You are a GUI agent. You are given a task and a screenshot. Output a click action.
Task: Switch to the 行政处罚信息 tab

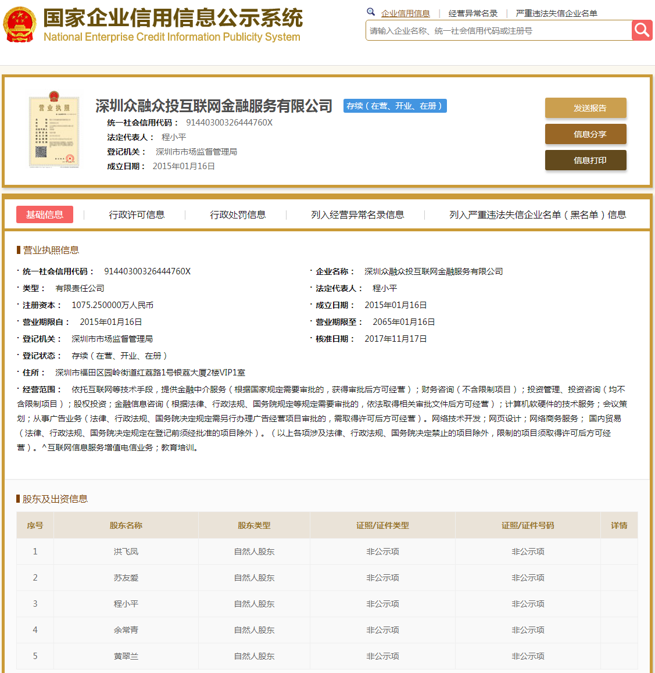pyautogui.click(x=237, y=214)
